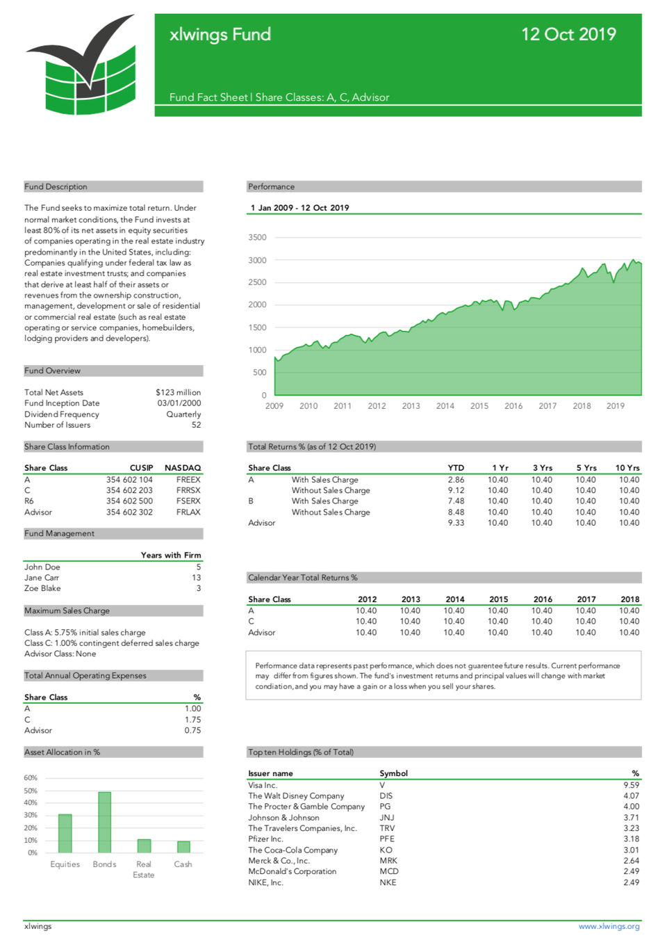Select the Pfizer Inc. holding
The height and width of the screenshot is (945, 667).
(x=265, y=839)
